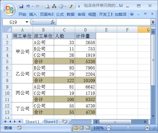The image size is (158, 133).
Task: Open Excel Help question mark icon
Action: (x=132, y=14)
